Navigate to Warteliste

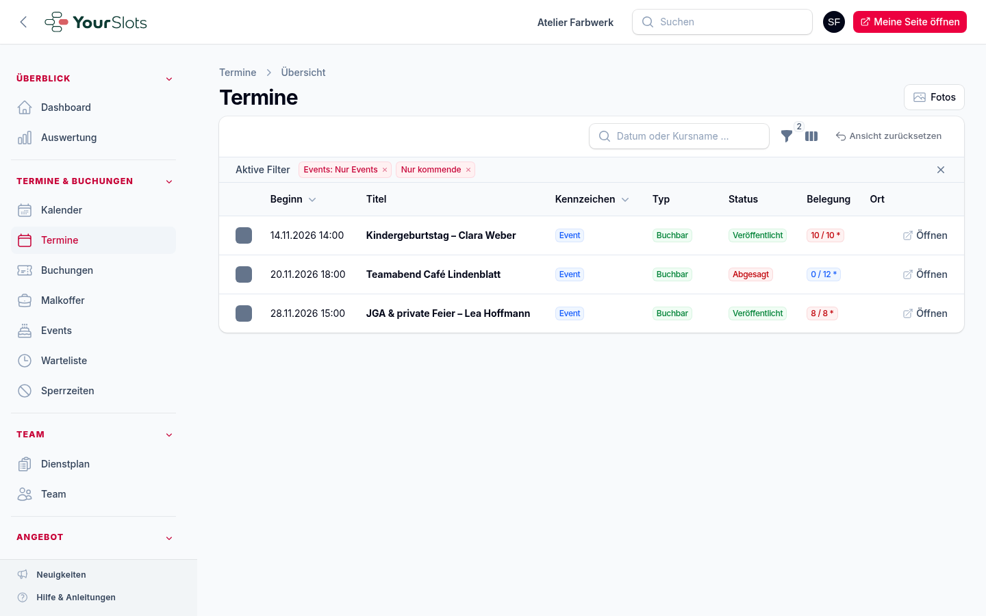(93, 361)
